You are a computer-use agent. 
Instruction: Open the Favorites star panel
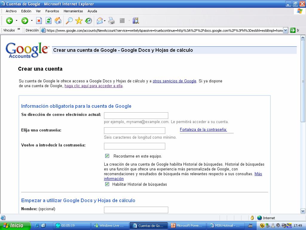tap(79, 21)
